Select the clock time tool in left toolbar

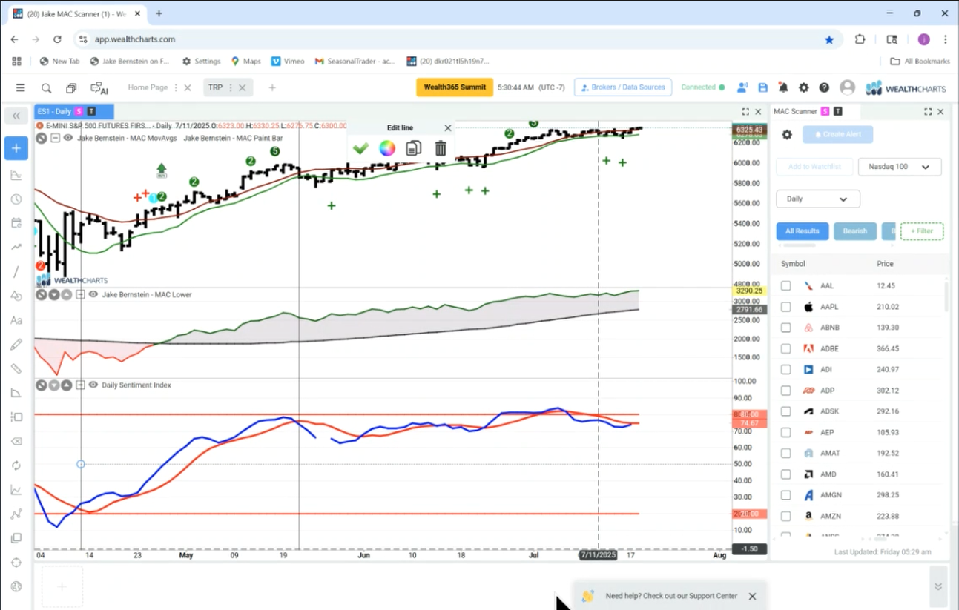click(x=16, y=199)
